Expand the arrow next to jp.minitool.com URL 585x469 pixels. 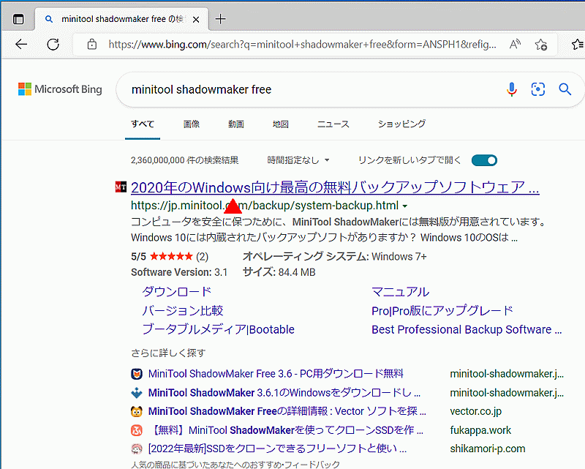[405, 206]
